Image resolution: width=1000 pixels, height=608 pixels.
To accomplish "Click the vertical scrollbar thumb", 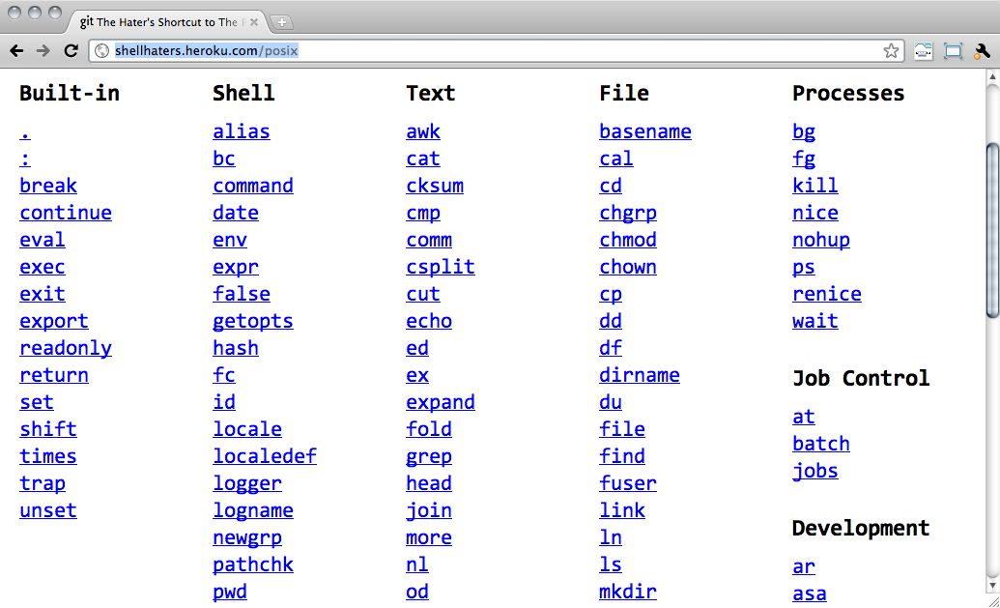I will point(991,230).
